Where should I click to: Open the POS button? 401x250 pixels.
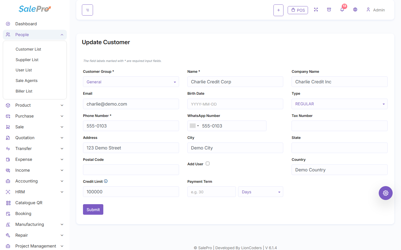click(x=298, y=10)
